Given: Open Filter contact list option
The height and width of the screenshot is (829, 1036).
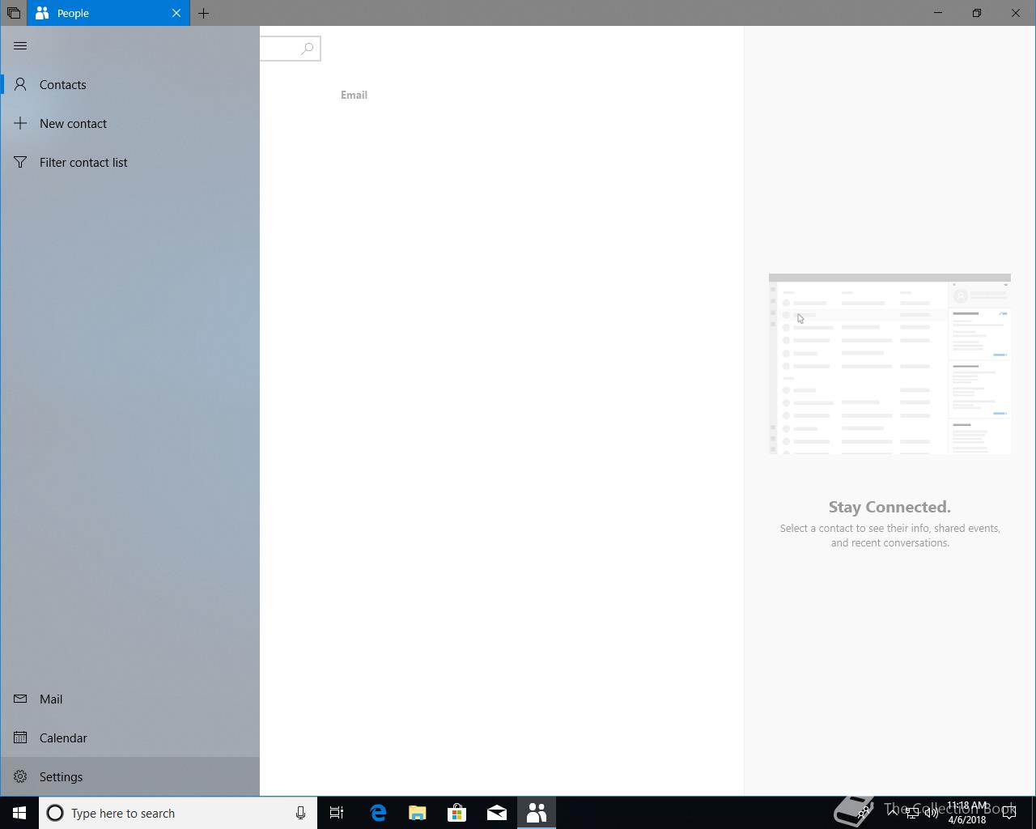Looking at the screenshot, I should point(130,162).
